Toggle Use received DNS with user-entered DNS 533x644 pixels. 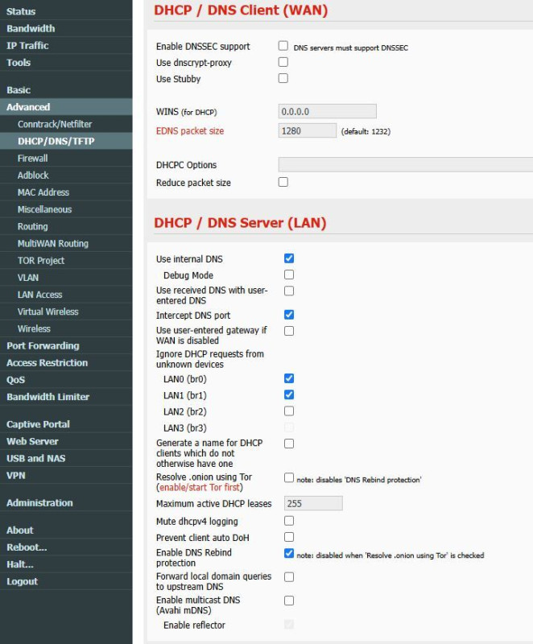click(289, 291)
